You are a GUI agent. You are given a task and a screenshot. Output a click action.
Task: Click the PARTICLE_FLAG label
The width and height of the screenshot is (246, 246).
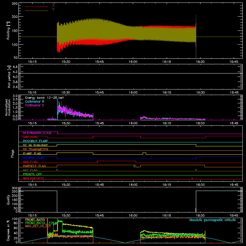pyautogui.click(x=34, y=166)
